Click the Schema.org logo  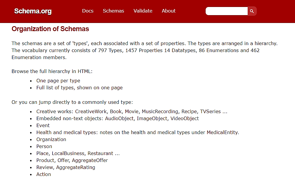tap(33, 11)
